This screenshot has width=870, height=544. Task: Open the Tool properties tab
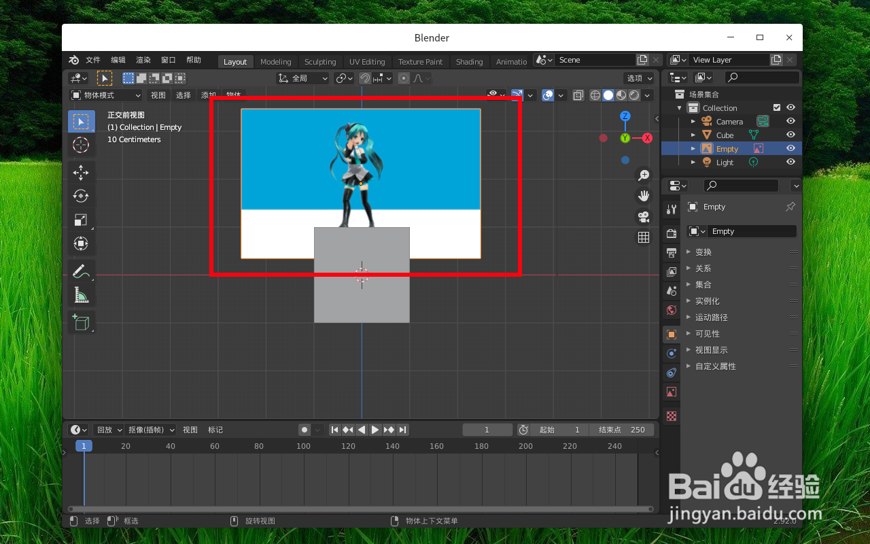pyautogui.click(x=672, y=209)
